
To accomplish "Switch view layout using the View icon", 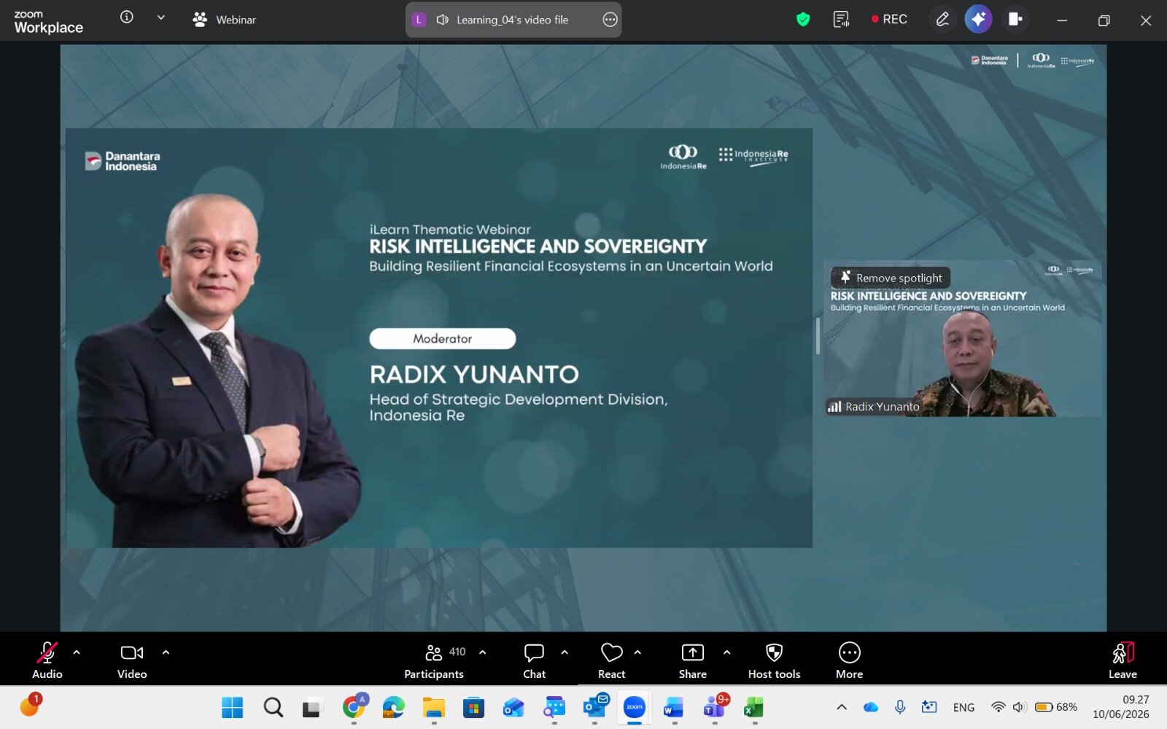I will (x=1015, y=19).
